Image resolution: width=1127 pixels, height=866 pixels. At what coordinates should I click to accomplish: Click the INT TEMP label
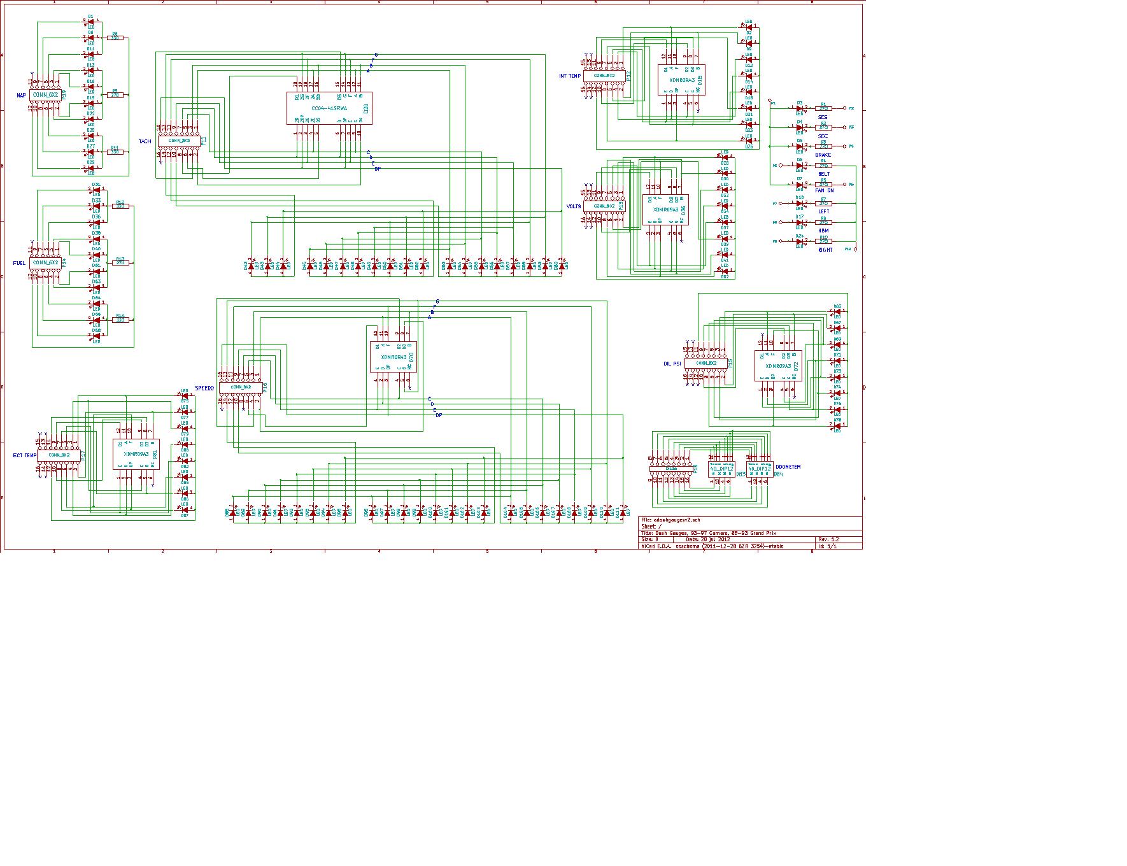(570, 76)
